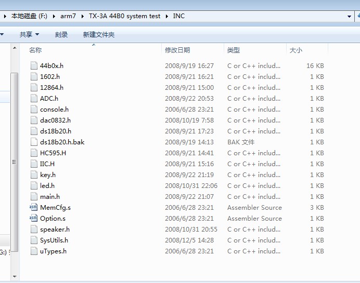Viewport: 360px width, 283px height.
Task: Click the date 2008/9/19 16:27
Action: pyautogui.click(x=189, y=66)
